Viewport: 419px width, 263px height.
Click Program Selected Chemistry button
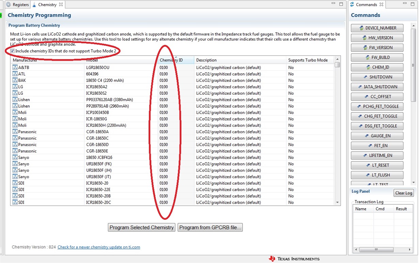click(x=141, y=227)
